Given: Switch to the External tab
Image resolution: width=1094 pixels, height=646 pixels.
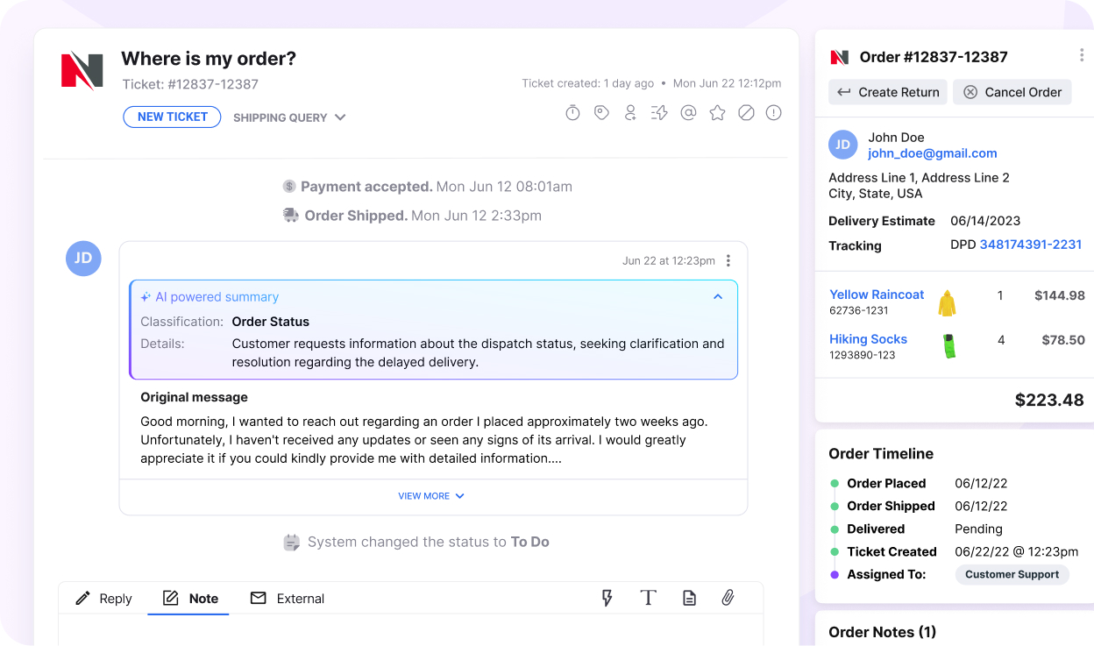Looking at the screenshot, I should tap(287, 598).
